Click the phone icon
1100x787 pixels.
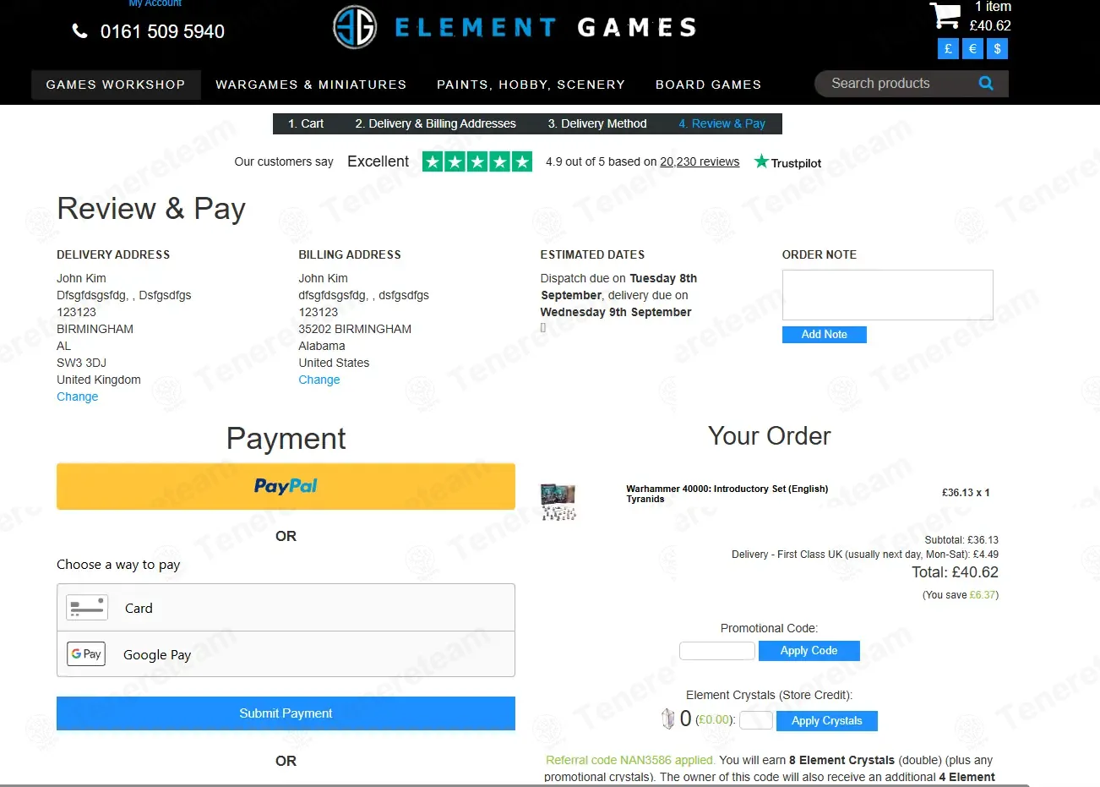(79, 31)
